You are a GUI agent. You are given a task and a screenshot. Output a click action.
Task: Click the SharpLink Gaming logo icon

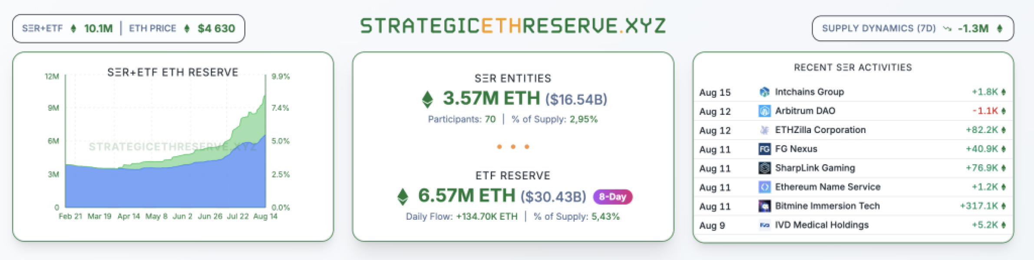[764, 168]
